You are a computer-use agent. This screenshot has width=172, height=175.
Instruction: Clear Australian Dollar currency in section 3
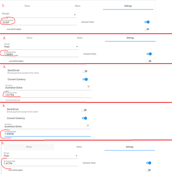[x=88, y=86]
